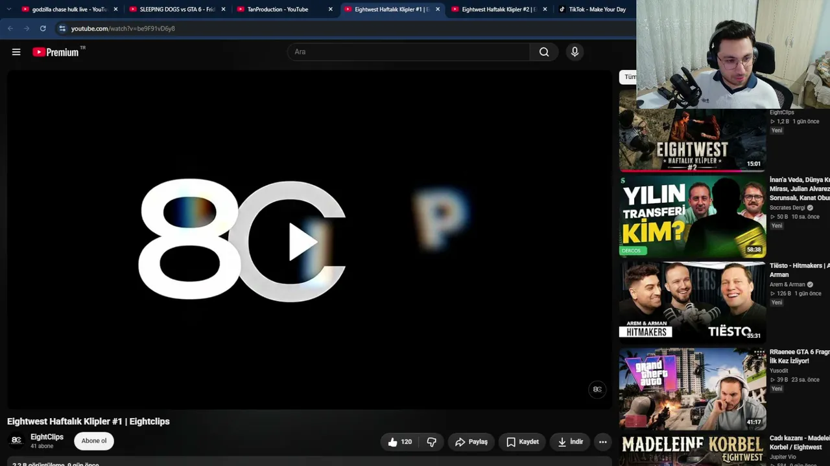Go back with the browser back arrow
The width and height of the screenshot is (830, 466).
coord(10,28)
